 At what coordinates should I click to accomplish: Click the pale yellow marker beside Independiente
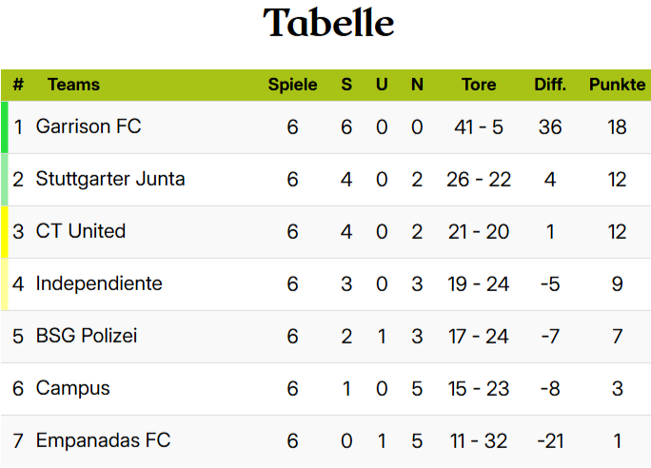coord(4,284)
